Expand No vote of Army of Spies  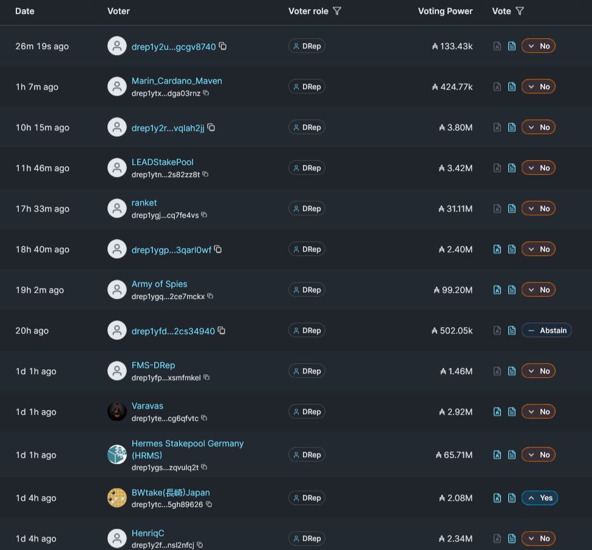tap(539, 290)
